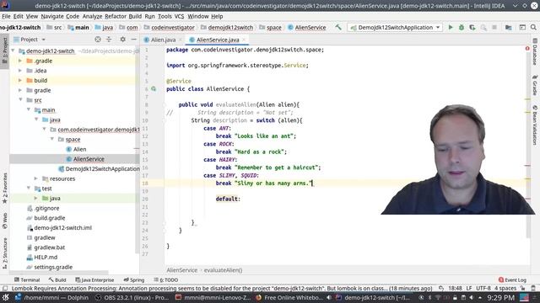The image size is (540, 303).
Task: Collapse the main folder in tree
Action: 29,109
